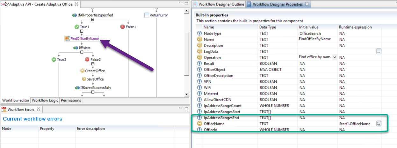Select the CreateOffice node icon
This screenshot has width=397, height=148.
(x=82, y=71)
